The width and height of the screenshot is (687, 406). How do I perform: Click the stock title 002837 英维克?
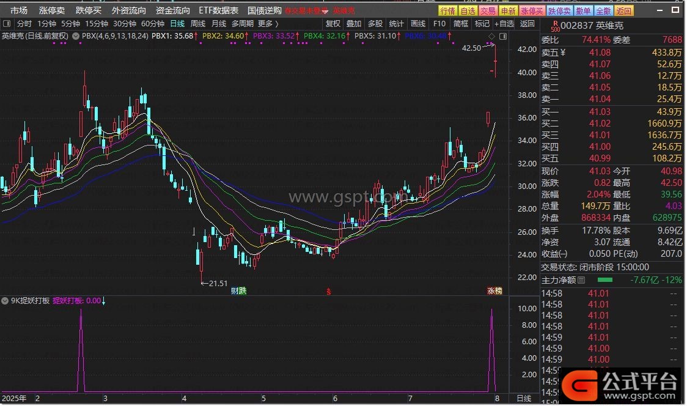pyautogui.click(x=592, y=26)
